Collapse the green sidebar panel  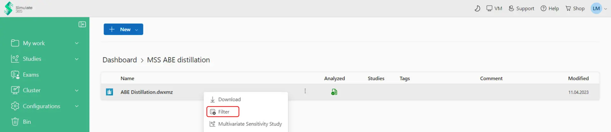point(82,24)
